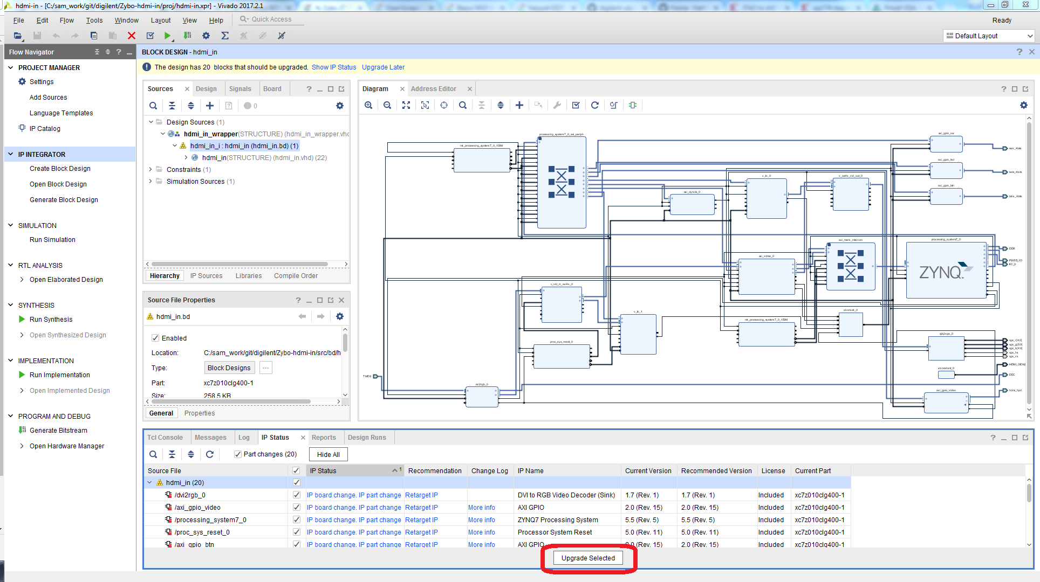Click the Sigma report toolbar icon

[x=225, y=36]
